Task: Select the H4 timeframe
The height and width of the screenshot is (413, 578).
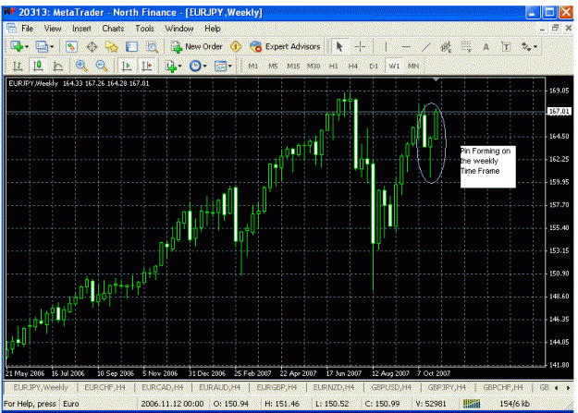Action: tap(353, 66)
